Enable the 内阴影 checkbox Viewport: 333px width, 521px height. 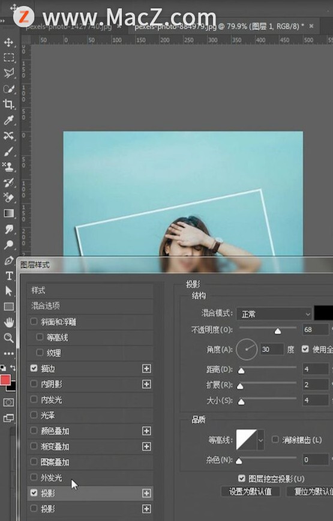(x=34, y=384)
